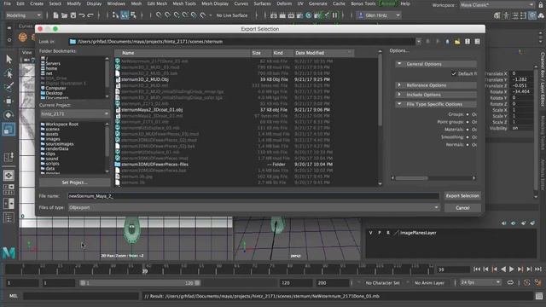Open the Workspace Maya Classic dropdown
Viewport: 546px width, 307px height.
pos(497,5)
